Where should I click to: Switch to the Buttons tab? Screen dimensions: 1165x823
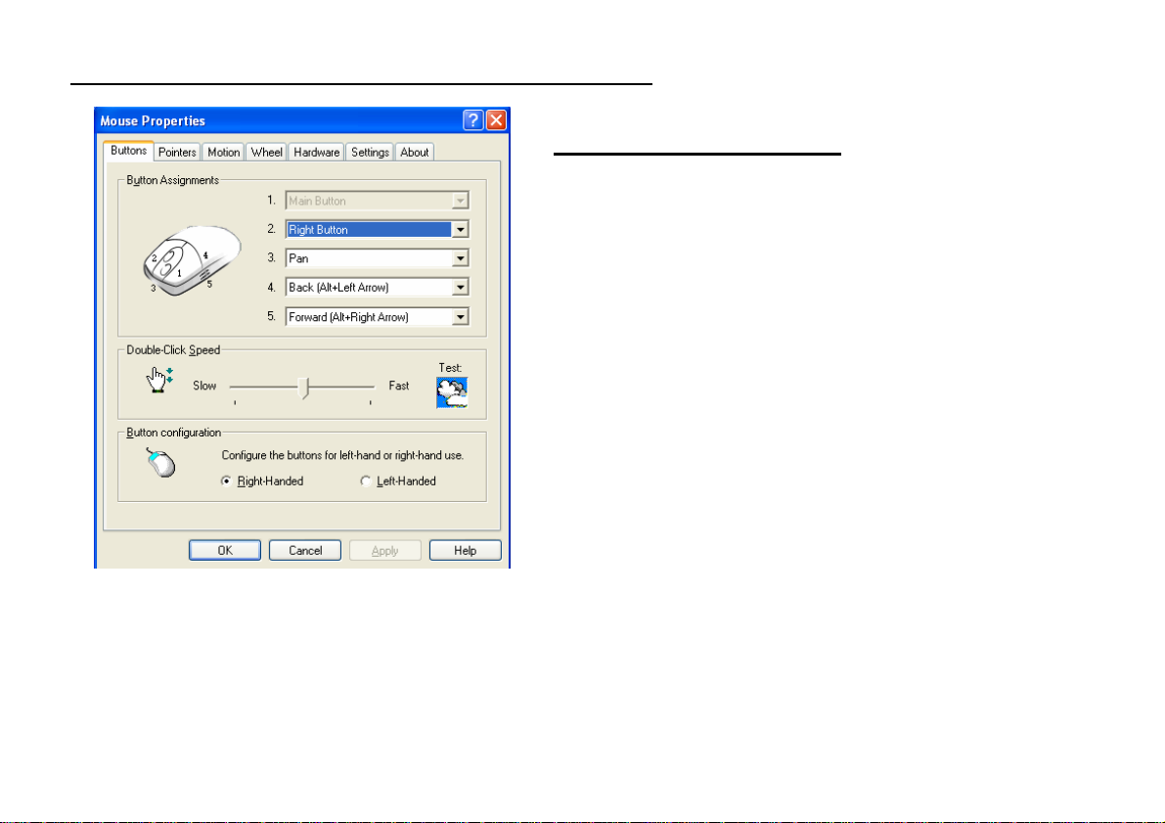128,151
